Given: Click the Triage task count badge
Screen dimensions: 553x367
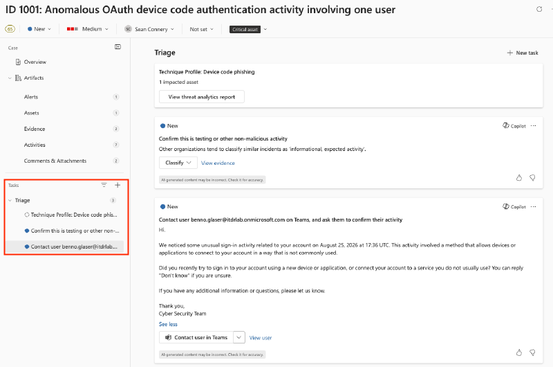Looking at the screenshot, I should (113, 200).
